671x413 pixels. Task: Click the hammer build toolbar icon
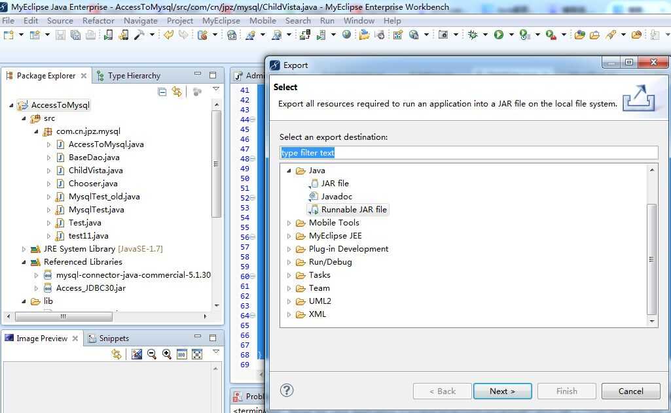coord(139,35)
